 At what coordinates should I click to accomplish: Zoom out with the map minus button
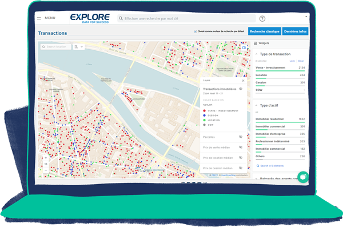(x=46, y=170)
